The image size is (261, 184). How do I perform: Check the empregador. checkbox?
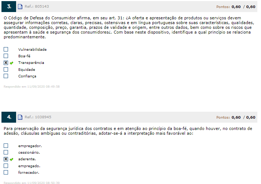[x=6, y=146]
